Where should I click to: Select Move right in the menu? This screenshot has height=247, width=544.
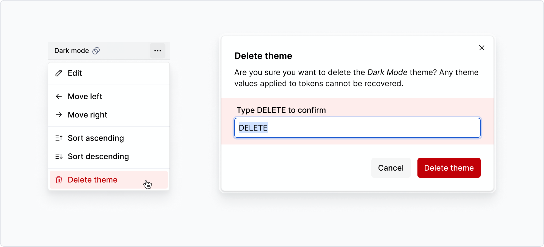87,114
